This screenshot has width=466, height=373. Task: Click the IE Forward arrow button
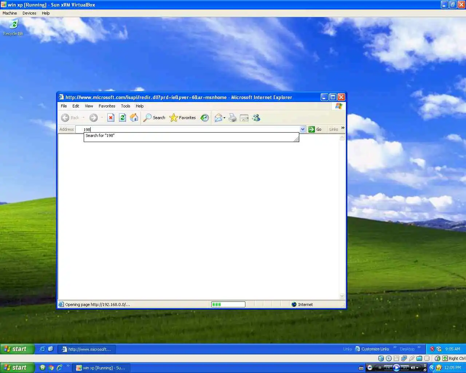tap(94, 118)
